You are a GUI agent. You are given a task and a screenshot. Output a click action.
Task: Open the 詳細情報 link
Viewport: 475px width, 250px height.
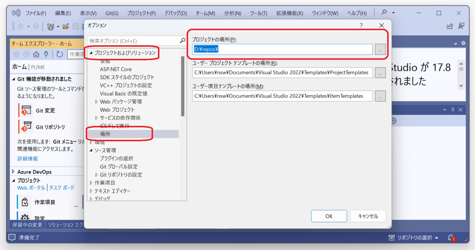pos(27,158)
